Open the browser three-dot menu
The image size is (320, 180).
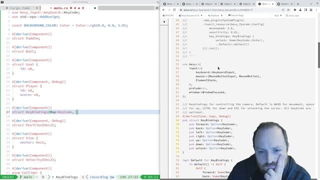pyautogui.click(x=316, y=10)
